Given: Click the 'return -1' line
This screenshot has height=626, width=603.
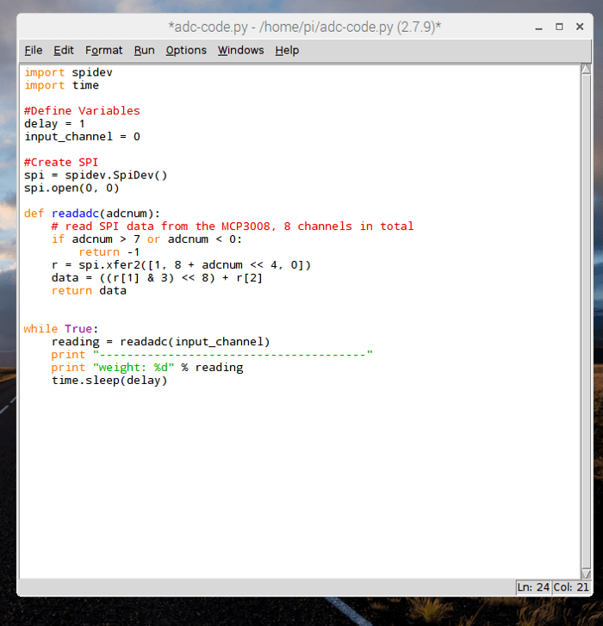Looking at the screenshot, I should 109,252.
